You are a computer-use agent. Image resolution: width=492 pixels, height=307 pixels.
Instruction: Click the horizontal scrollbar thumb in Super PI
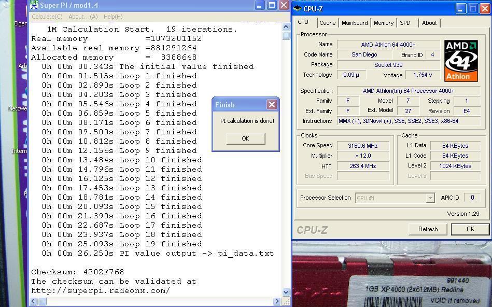tap(42, 301)
